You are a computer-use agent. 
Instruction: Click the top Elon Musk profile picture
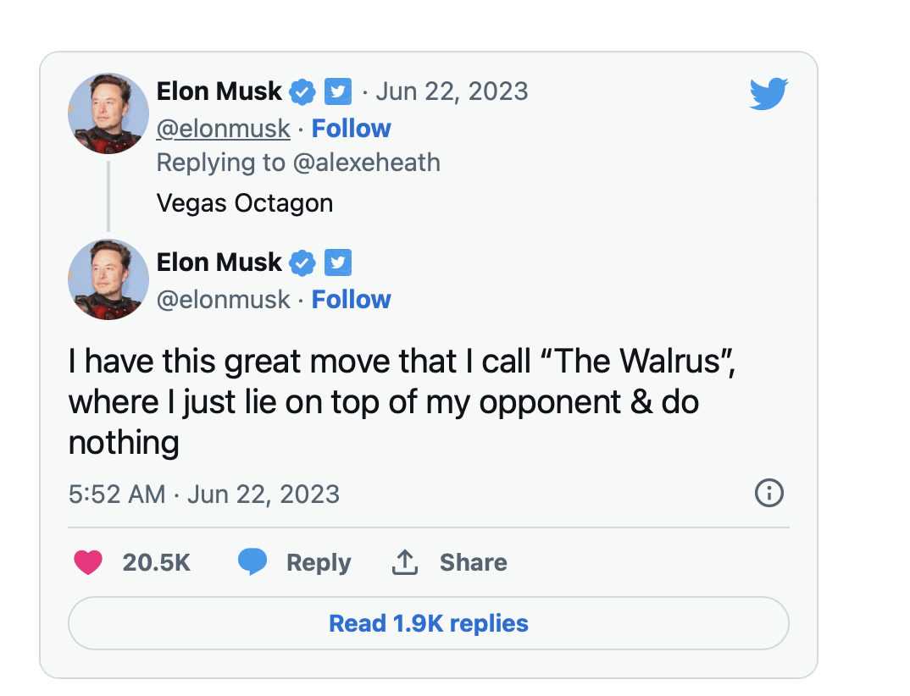tap(108, 113)
